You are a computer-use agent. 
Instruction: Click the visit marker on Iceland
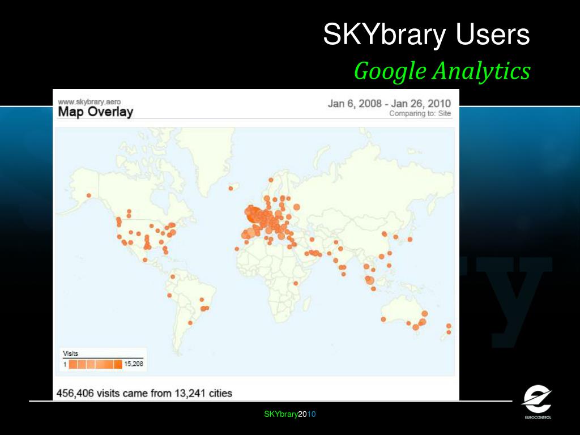click(x=231, y=189)
